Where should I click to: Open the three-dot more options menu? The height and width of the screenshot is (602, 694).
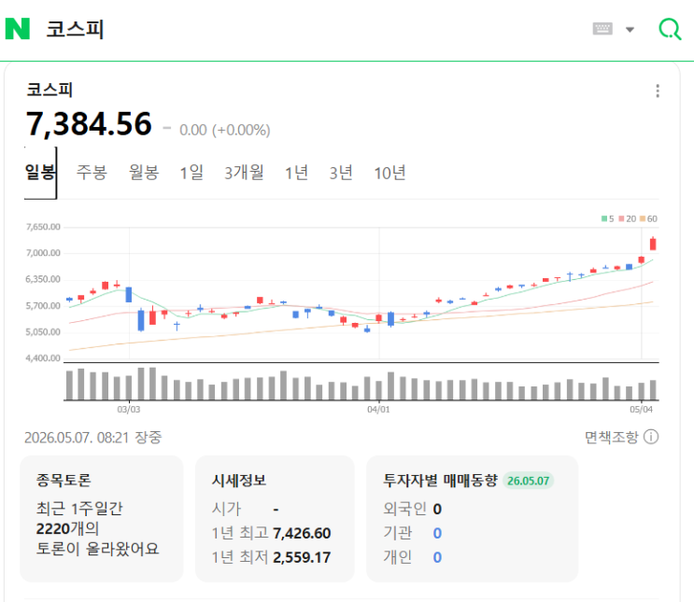point(658,91)
